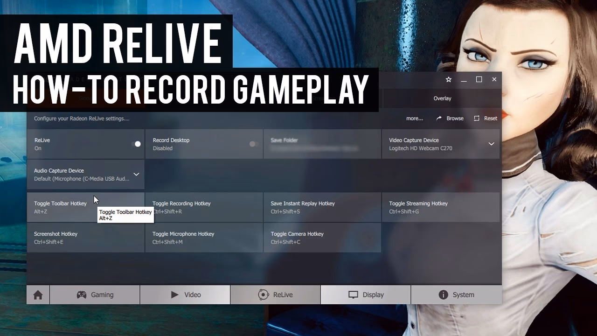
Task: Click the Ctrl+Shift+G shortcut text
Action: coord(404,211)
